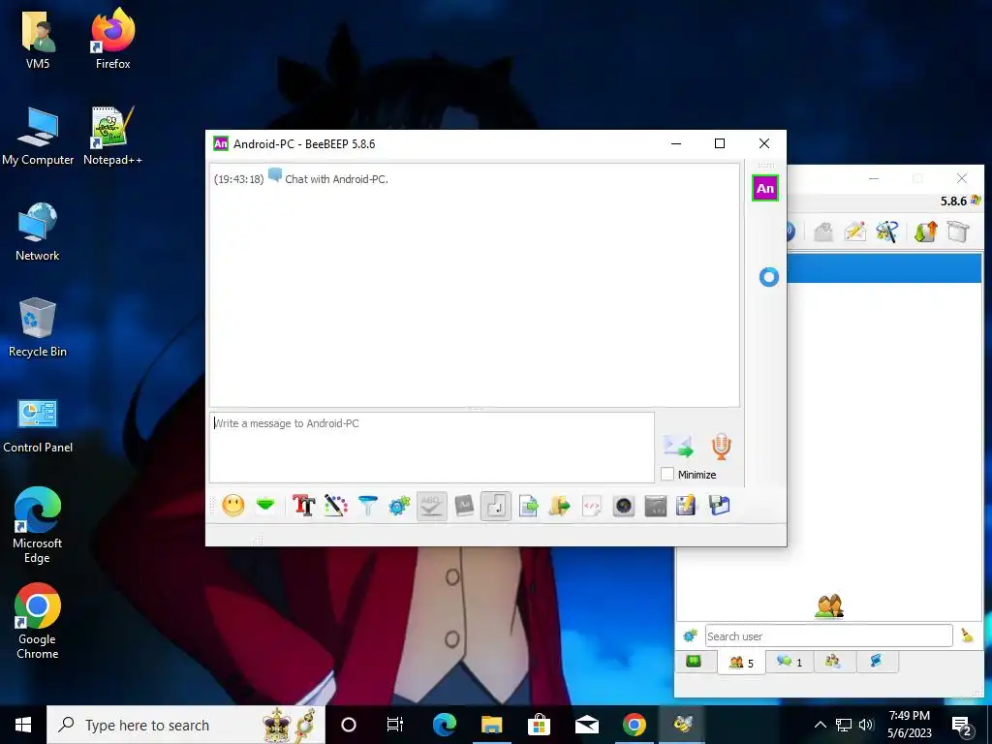Viewport: 992px width, 744px height.
Task: Toggle the word completion dictionary button
Action: (464, 506)
